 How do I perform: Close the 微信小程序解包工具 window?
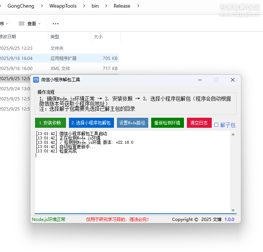pyautogui.click(x=233, y=80)
